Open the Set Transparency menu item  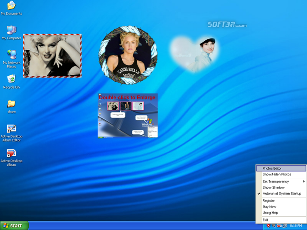281,182
